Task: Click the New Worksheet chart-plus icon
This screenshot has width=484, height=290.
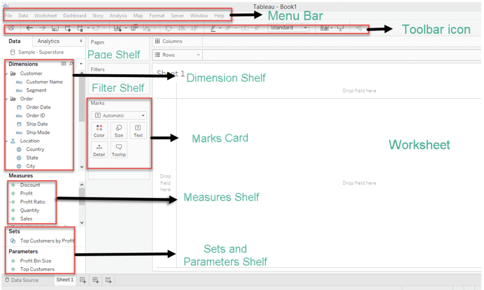Action: 117,28
